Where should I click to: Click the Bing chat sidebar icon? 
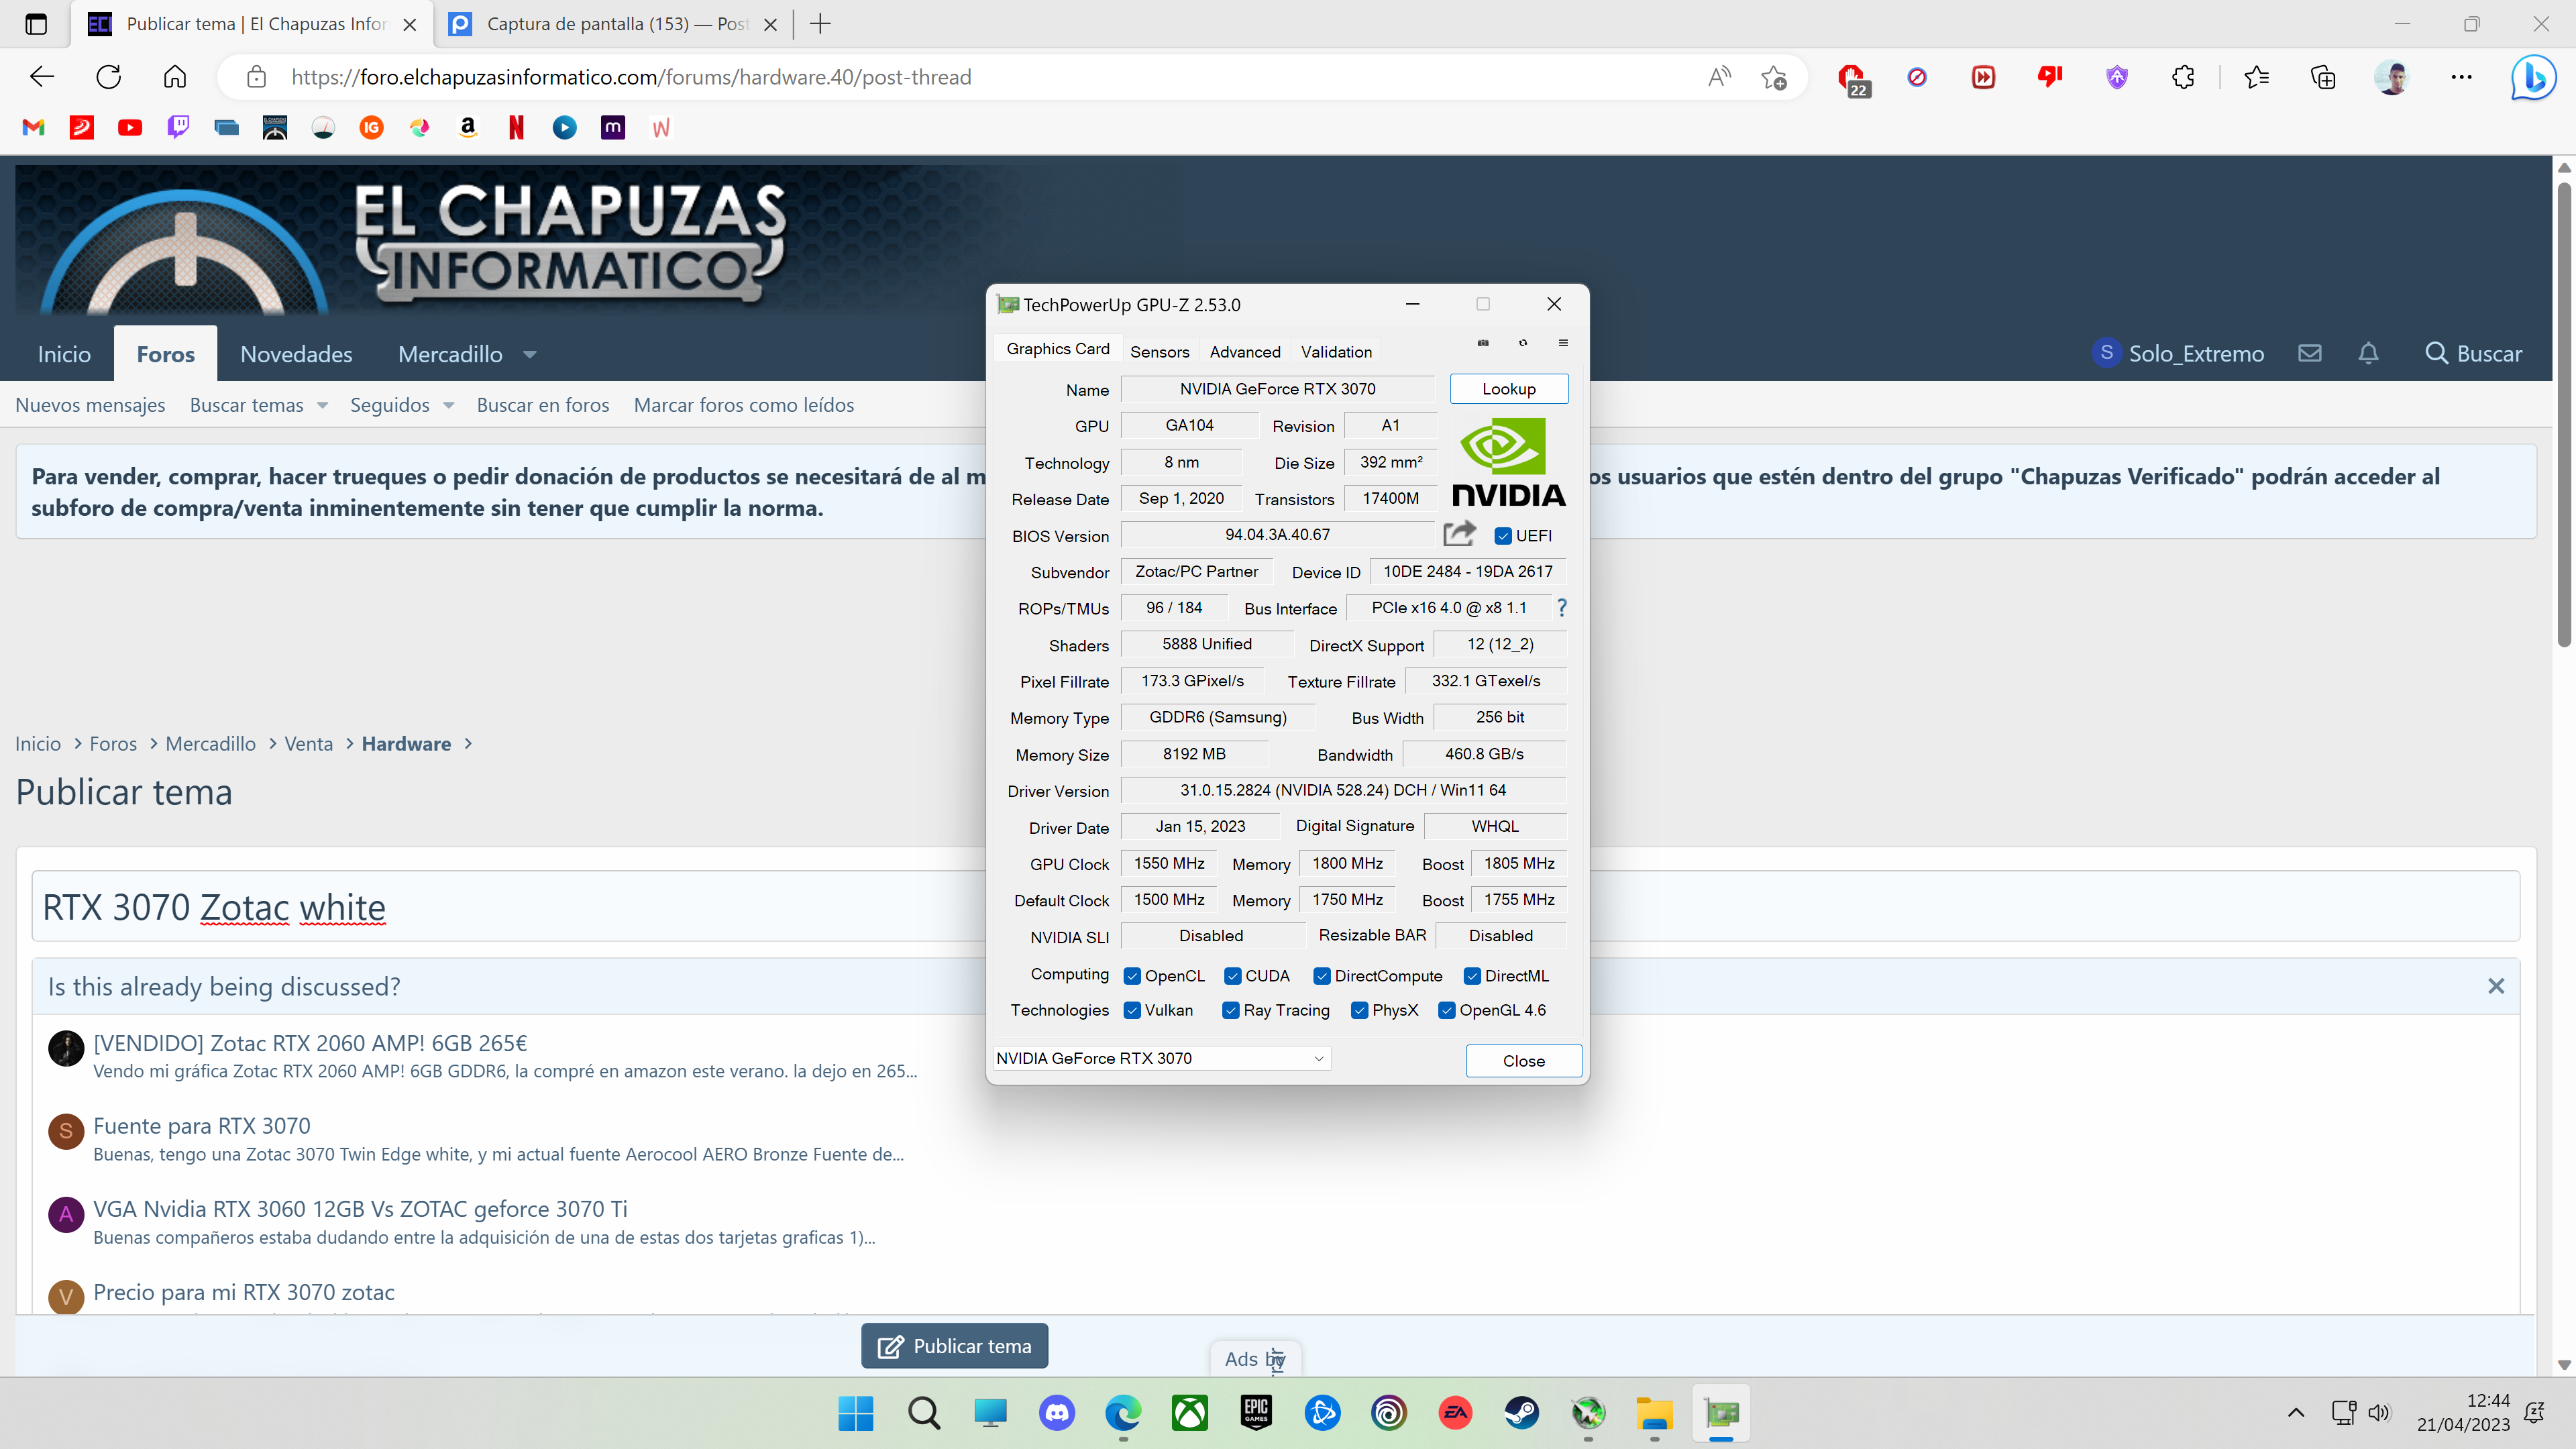point(2534,77)
